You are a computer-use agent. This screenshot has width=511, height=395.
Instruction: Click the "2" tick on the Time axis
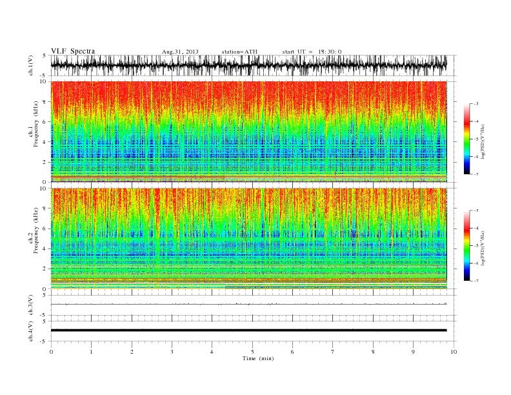(x=132, y=352)
